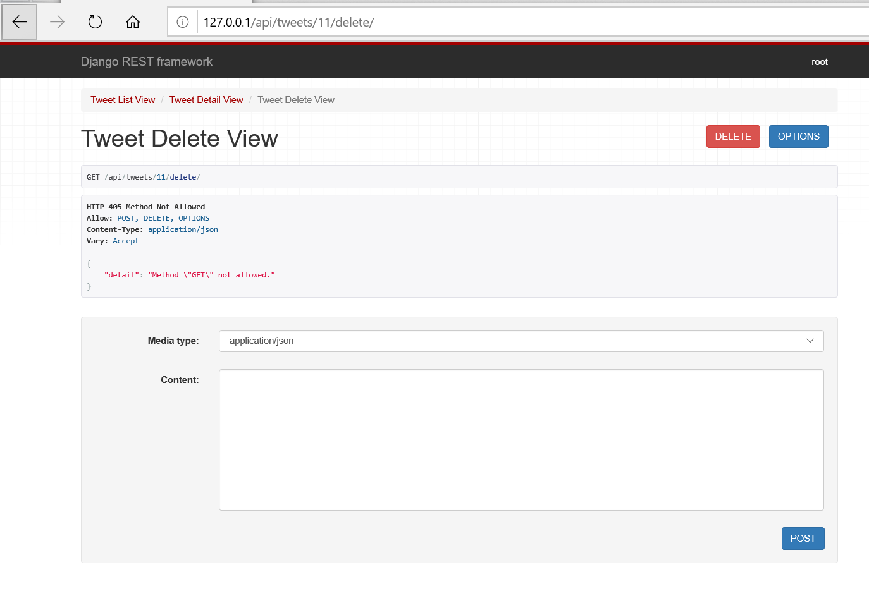Click the browser forward arrow
Screen dimensions: 869x591
[x=57, y=22]
